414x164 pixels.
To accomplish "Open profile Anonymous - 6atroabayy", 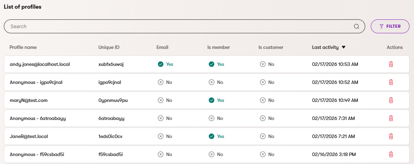I will [38, 118].
